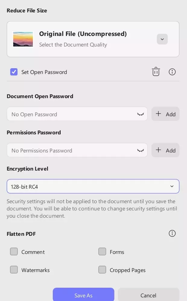The width and height of the screenshot is (187, 301).
Task: Click the Save As button
Action: tap(84, 295)
